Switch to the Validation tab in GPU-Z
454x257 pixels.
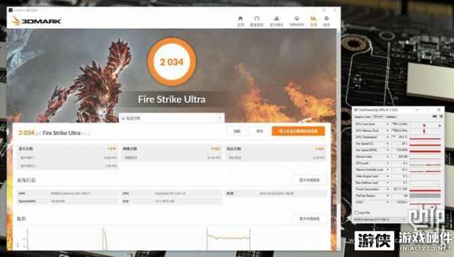coord(391,117)
